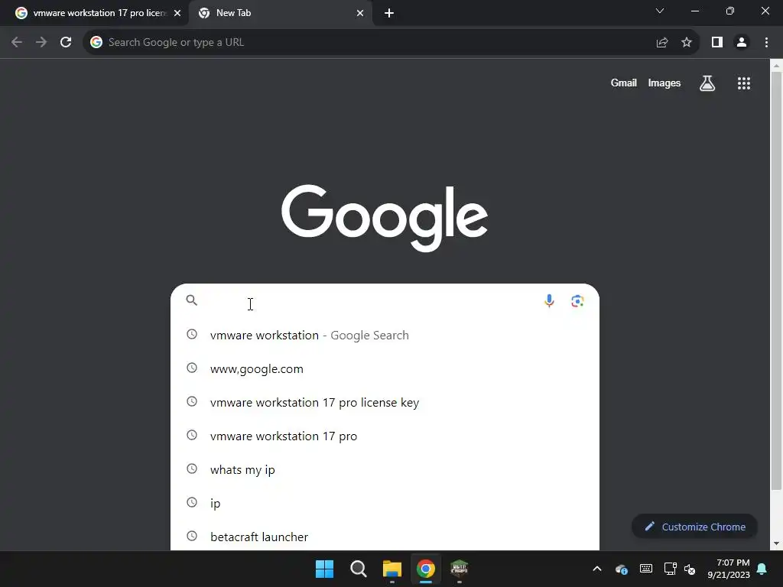Open the Gmail link
The height and width of the screenshot is (587, 783).
(624, 83)
